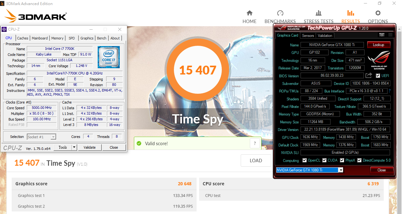Image resolution: width=402 pixels, height=214 pixels.
Task: Click the Intel Core i7 logo in CPU-Z
Action: coord(108,57)
